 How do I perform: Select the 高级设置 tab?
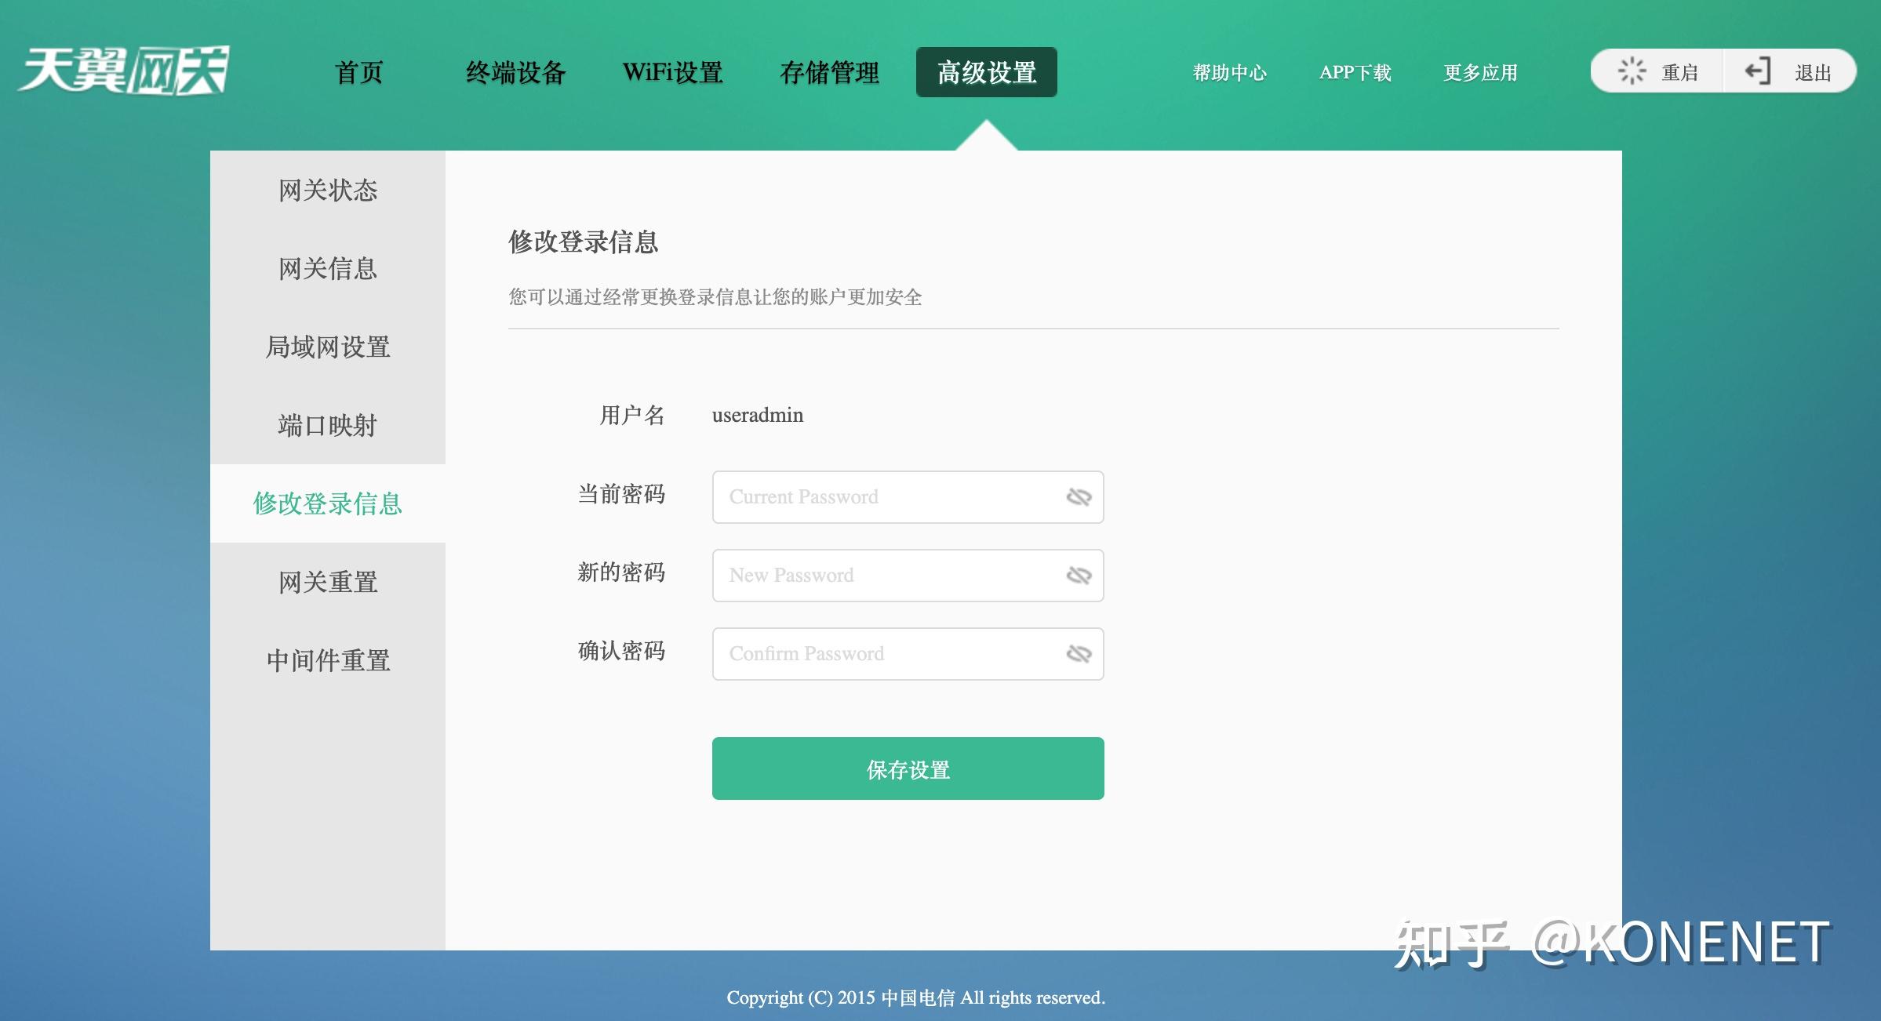(x=987, y=72)
